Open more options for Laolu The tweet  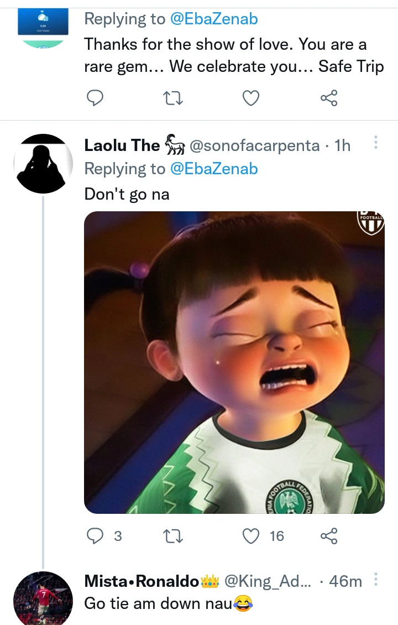tap(376, 143)
